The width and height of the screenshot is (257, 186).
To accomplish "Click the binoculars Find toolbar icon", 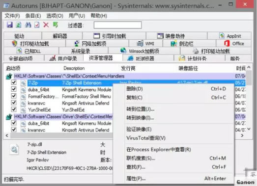I will [x=28, y=25].
